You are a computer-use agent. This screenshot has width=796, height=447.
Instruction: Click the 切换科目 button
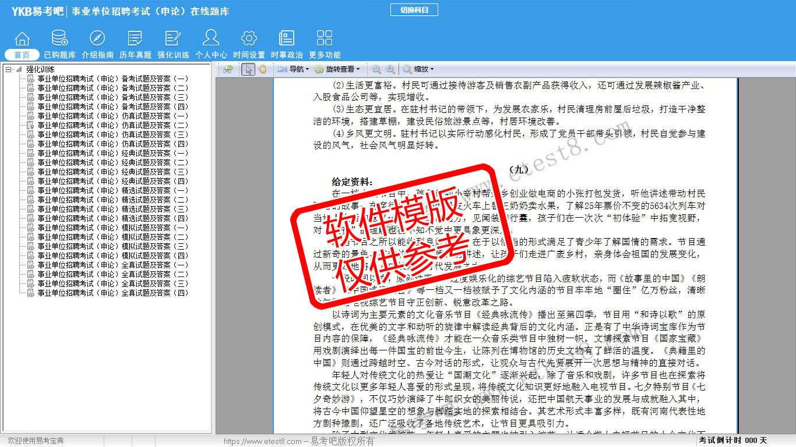[x=414, y=10]
